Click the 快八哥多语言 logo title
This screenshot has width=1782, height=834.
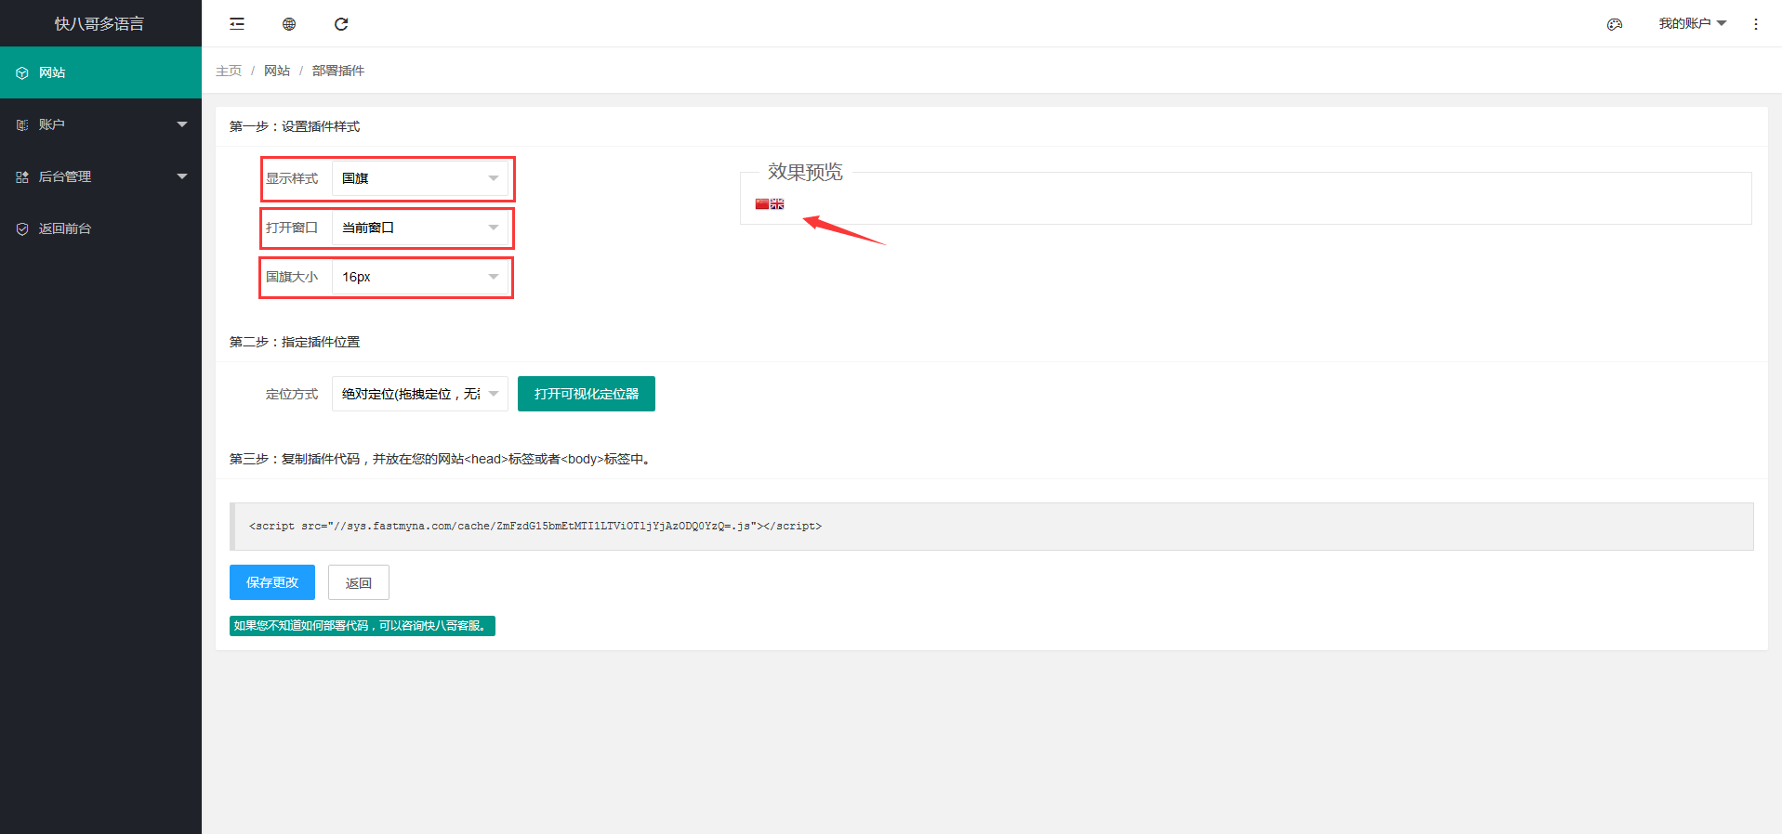pos(99,24)
